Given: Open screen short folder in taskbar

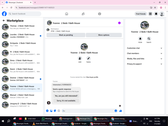Looking at the screenshot, I should 32,119.
